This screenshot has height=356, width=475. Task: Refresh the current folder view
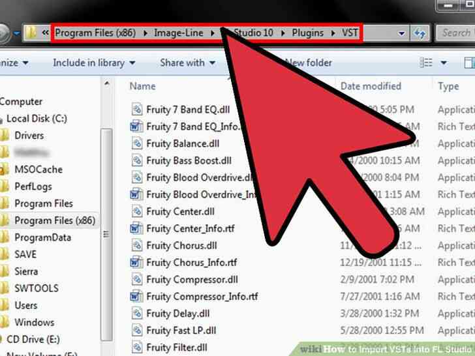pyautogui.click(x=420, y=33)
